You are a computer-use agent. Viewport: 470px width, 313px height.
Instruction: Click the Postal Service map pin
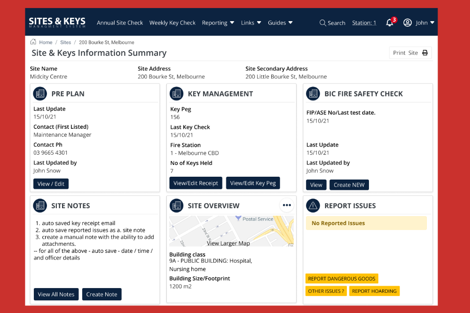[238, 218]
